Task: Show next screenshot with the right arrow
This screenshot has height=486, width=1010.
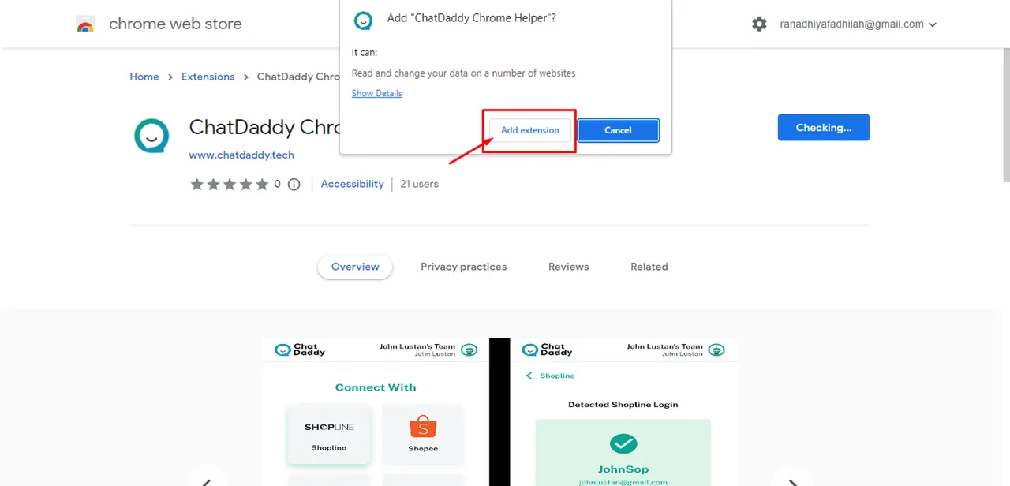Action: click(x=791, y=480)
